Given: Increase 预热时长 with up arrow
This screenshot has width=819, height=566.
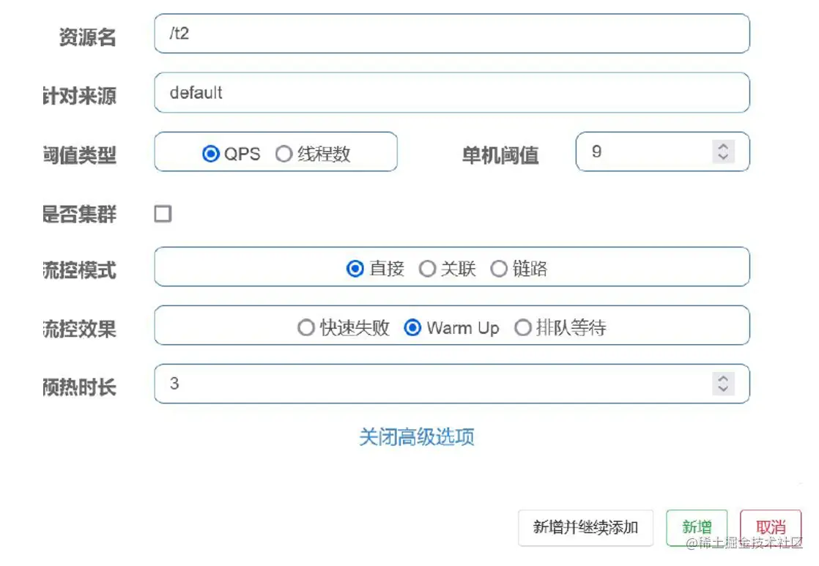Looking at the screenshot, I should pyautogui.click(x=723, y=379).
